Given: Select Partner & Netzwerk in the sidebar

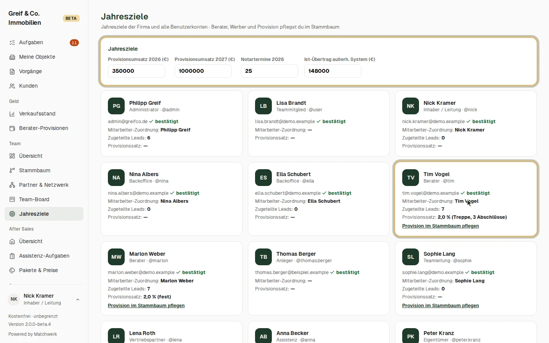Looking at the screenshot, I should (x=44, y=185).
